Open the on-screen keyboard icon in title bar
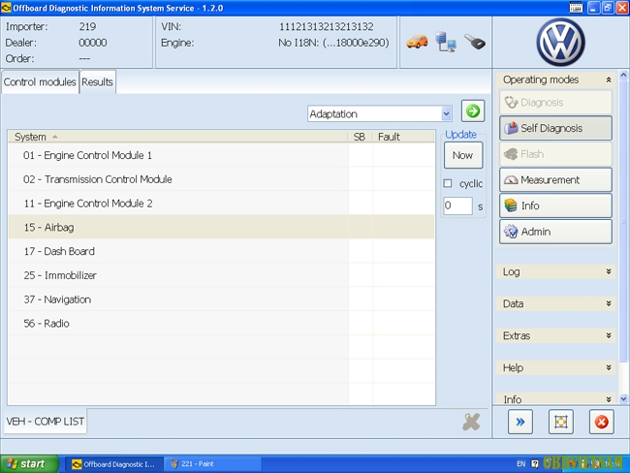This screenshot has width=630, height=473. pyautogui.click(x=576, y=8)
